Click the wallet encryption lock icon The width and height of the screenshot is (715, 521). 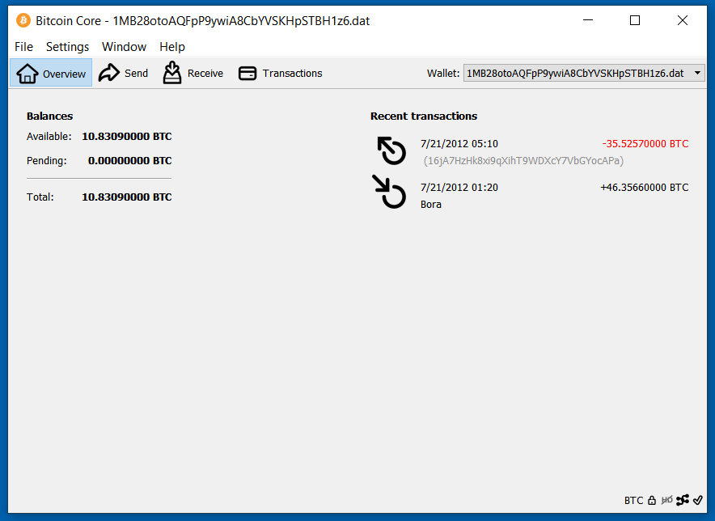click(x=652, y=501)
